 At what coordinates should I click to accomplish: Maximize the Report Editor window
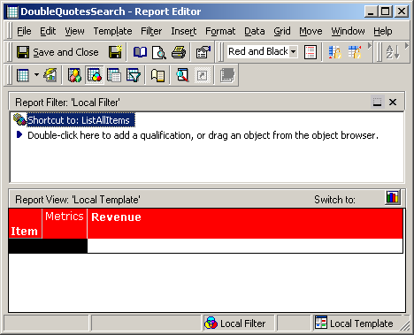[x=386, y=11]
